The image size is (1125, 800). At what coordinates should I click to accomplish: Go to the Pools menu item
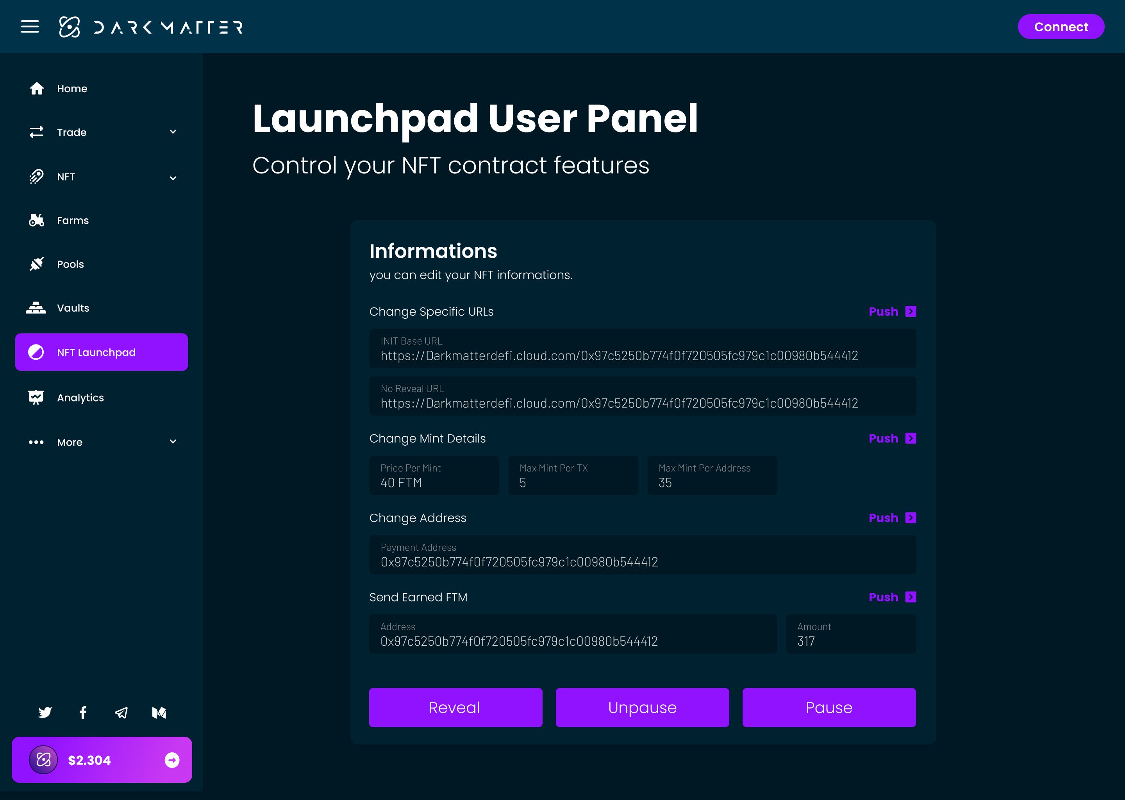tap(70, 264)
